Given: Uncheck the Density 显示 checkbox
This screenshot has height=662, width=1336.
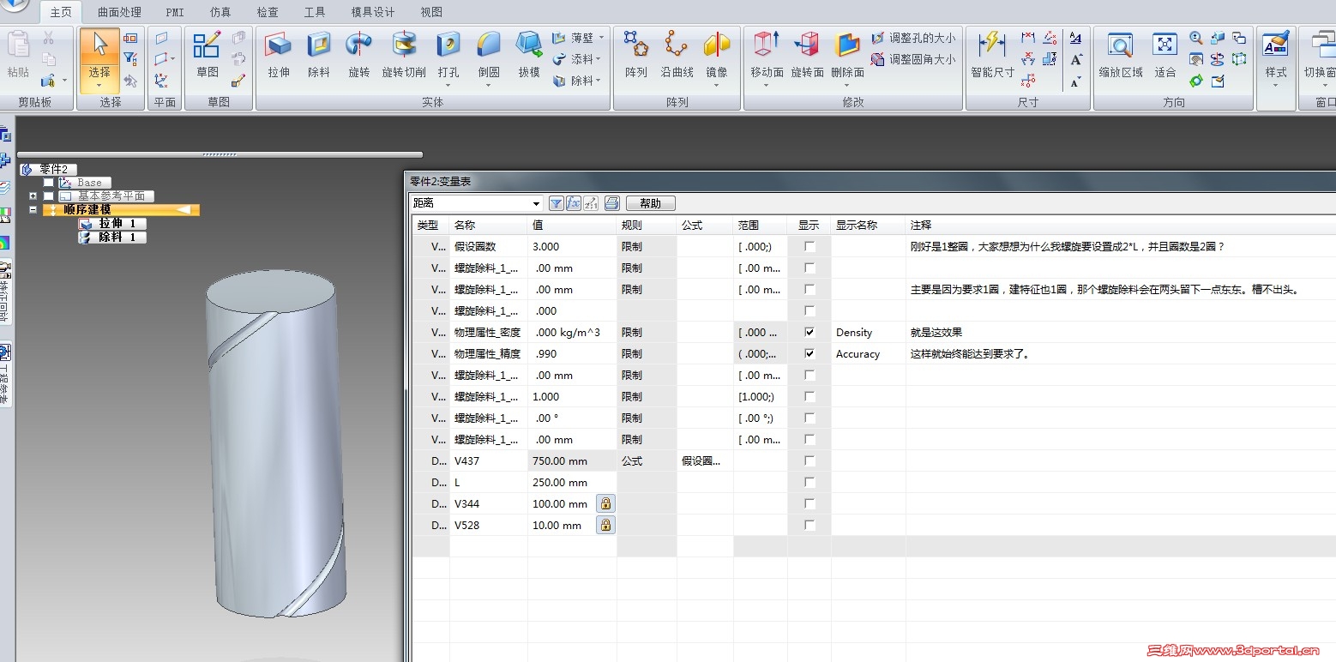Looking at the screenshot, I should pos(809,332).
